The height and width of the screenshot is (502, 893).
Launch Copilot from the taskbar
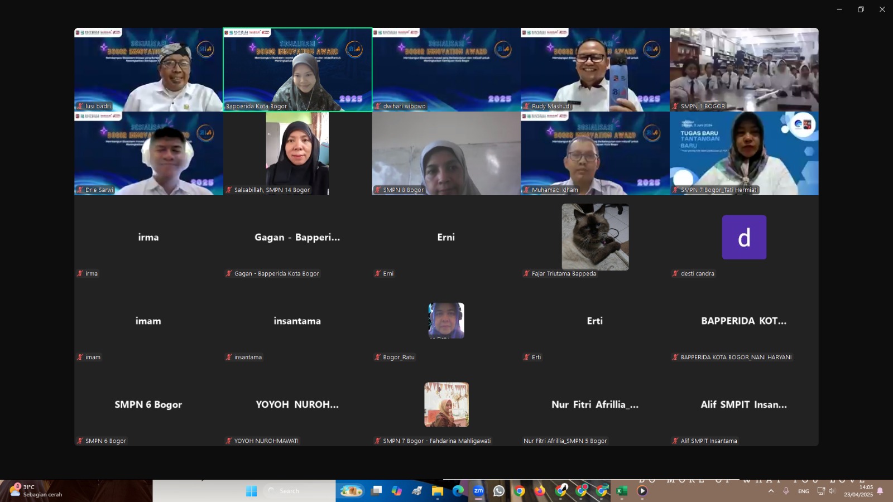pos(397,491)
